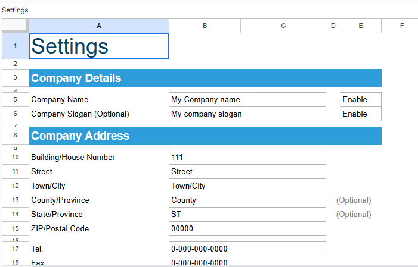The width and height of the screenshot is (418, 267).
Task: Select the Settings title cell
Action: 99,46
